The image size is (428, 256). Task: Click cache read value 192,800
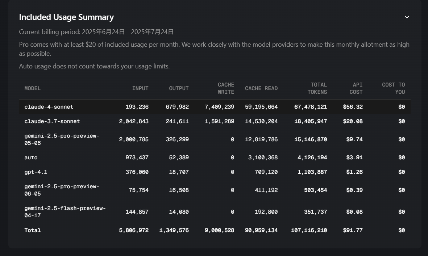click(x=266, y=212)
